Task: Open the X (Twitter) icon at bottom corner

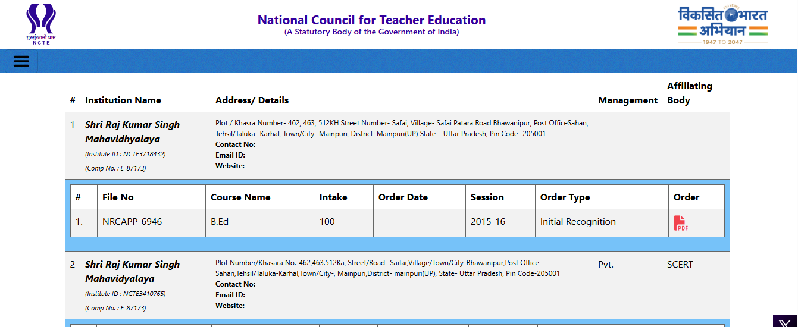Action: 784,322
